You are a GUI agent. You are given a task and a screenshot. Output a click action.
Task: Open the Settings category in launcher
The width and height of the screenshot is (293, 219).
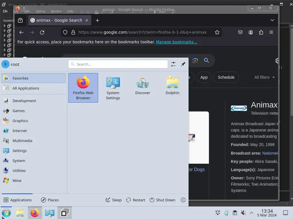click(x=33, y=151)
